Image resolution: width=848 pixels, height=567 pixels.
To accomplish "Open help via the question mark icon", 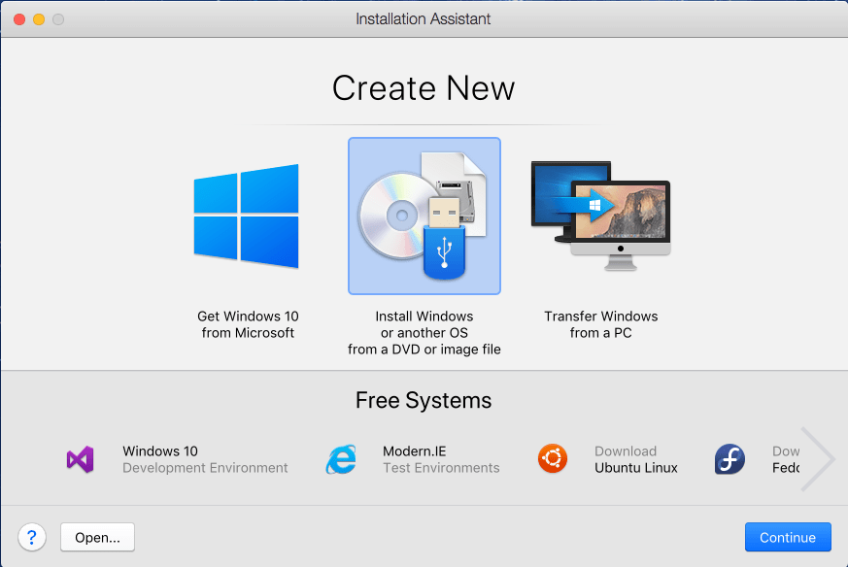I will point(32,537).
